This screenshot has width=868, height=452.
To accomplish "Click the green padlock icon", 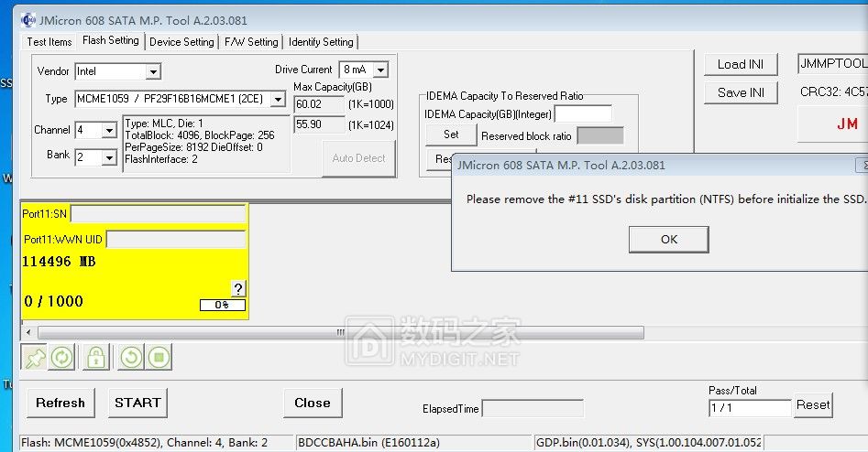I will (x=95, y=358).
